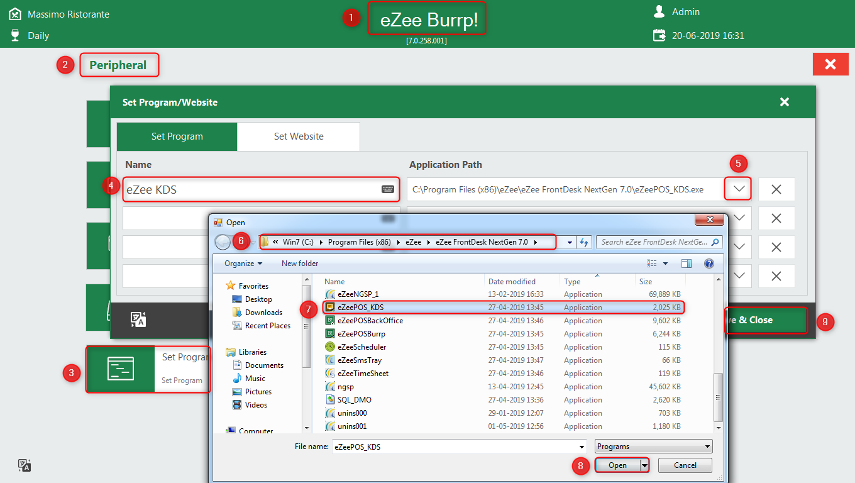
Task: Click the red close button of the Peripheral page
Action: coord(830,64)
